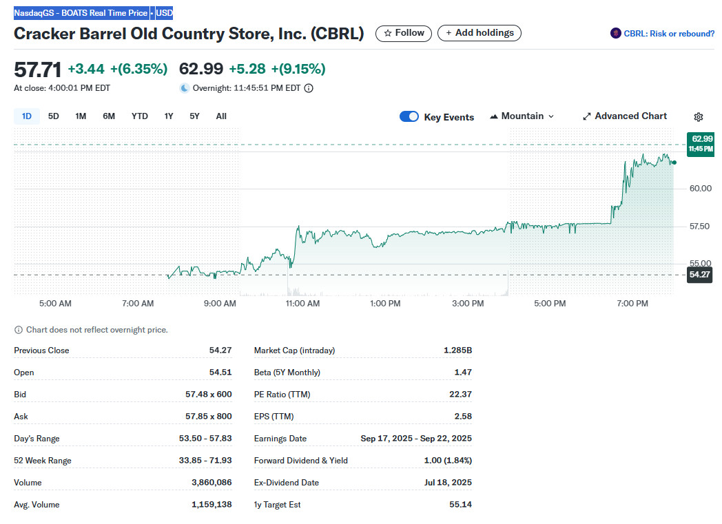Screen dimensions: 722x524
Task: Click the Ask value 57.85 x 800
Action: [x=208, y=417]
